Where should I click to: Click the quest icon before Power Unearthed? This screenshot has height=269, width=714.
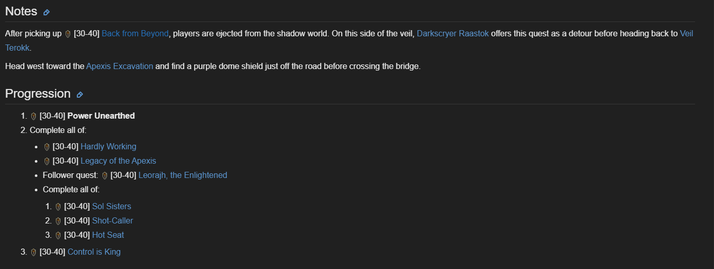coord(34,116)
